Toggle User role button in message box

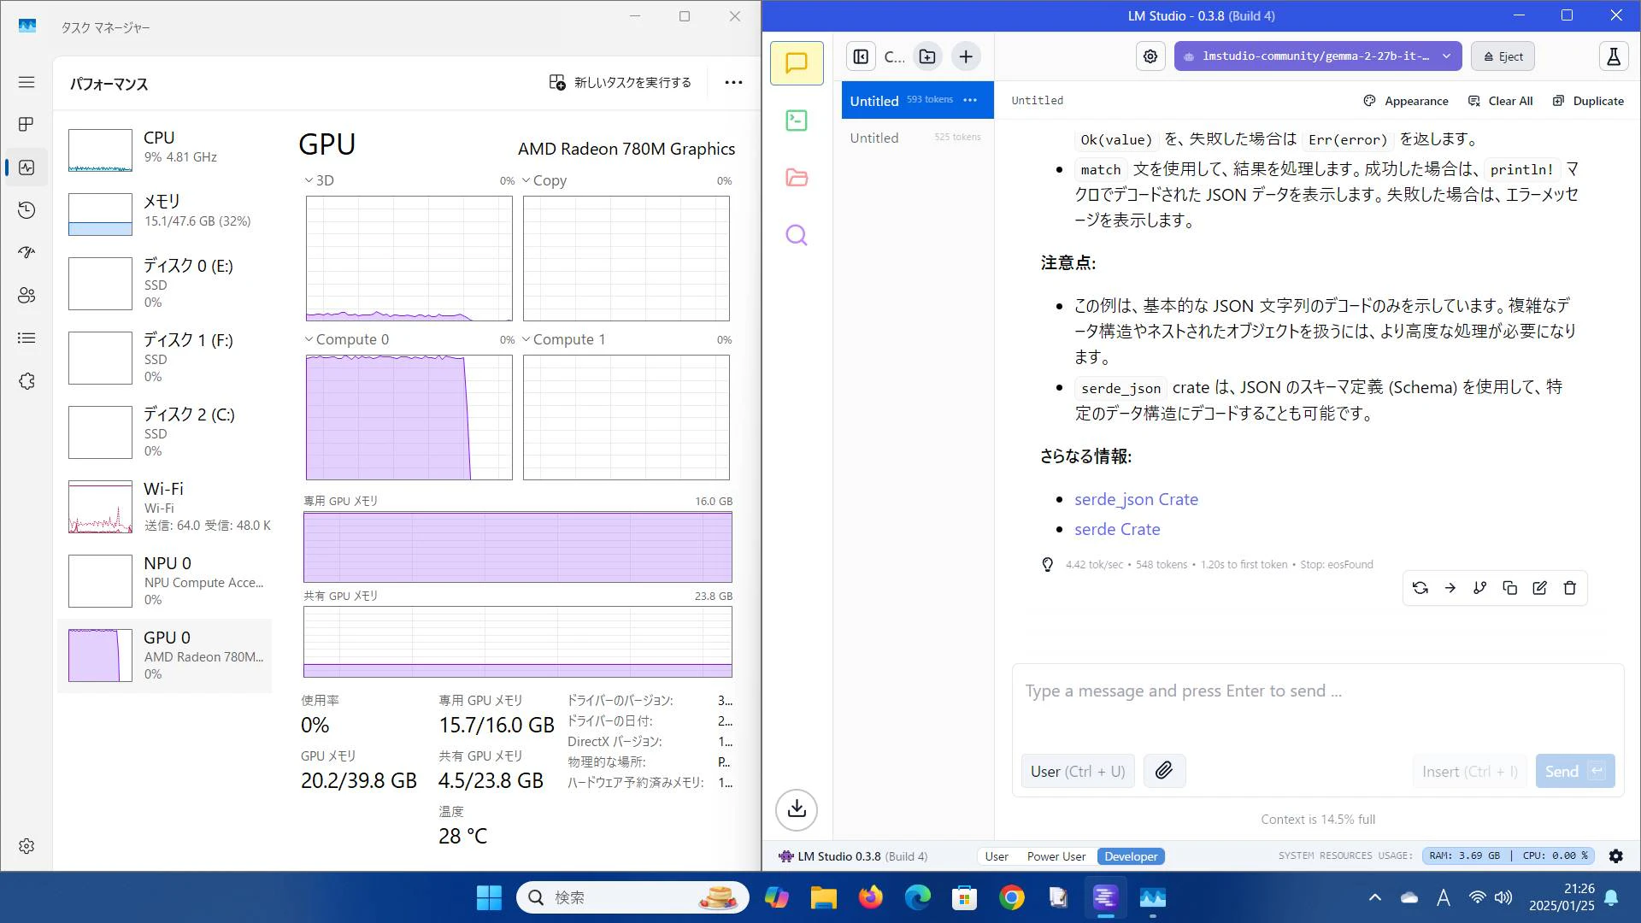click(1078, 771)
